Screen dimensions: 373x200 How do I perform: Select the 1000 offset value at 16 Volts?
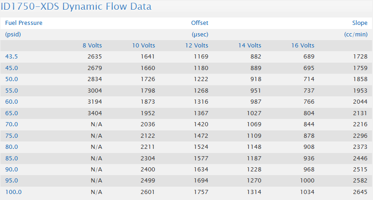(x=306, y=180)
